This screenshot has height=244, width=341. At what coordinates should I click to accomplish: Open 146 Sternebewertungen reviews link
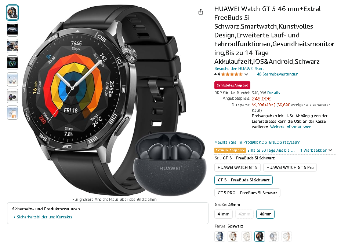click(x=276, y=74)
